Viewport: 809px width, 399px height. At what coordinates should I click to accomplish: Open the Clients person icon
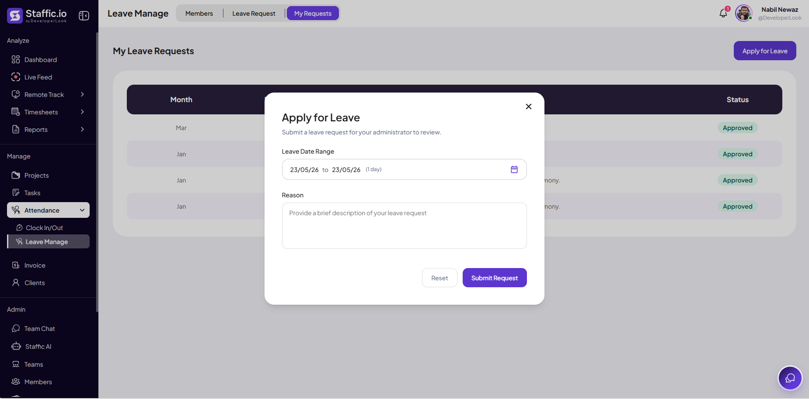pyautogui.click(x=16, y=282)
